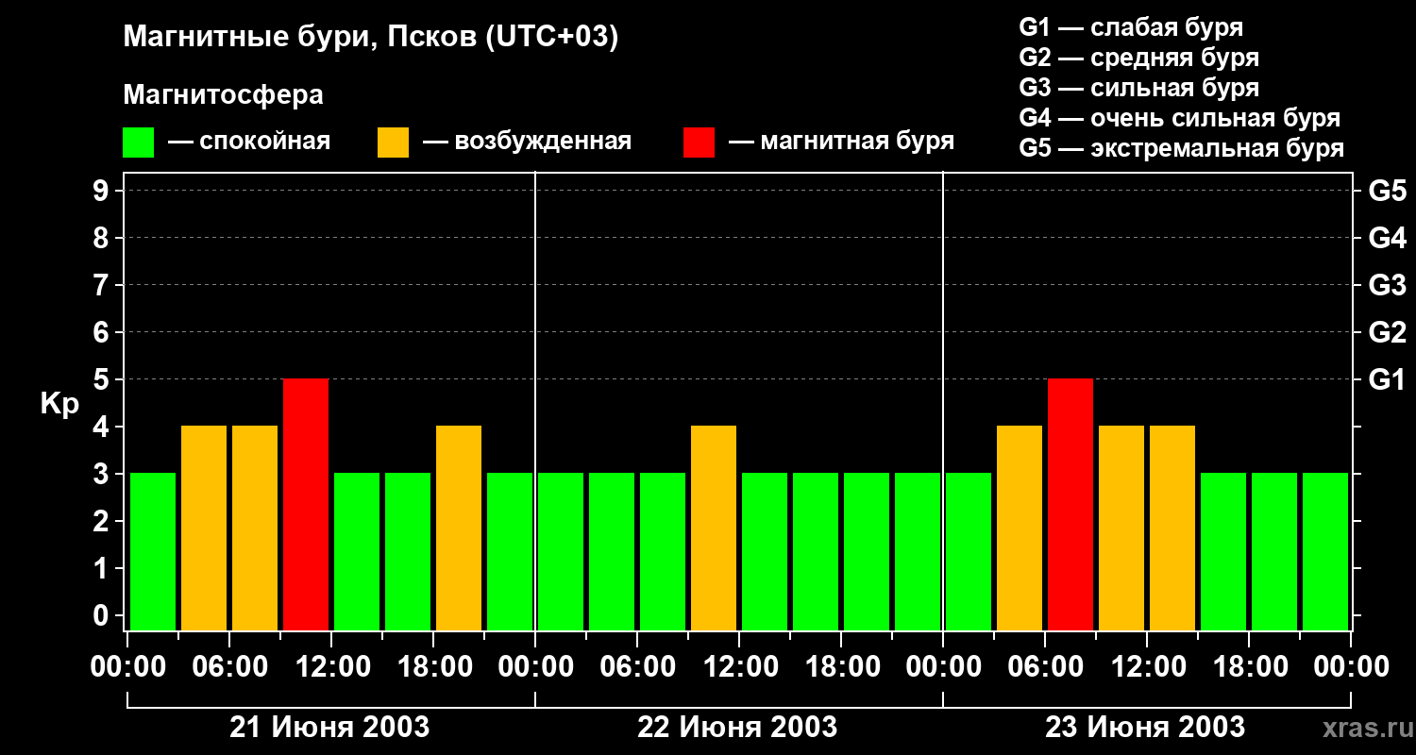This screenshot has width=1416, height=755.
Task: Click the red bar for 21 June 09:00–12:00
Action: tap(306, 504)
